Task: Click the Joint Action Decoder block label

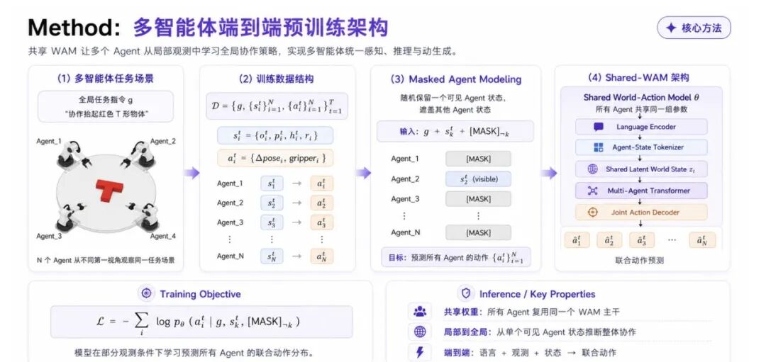Action: pos(645,213)
